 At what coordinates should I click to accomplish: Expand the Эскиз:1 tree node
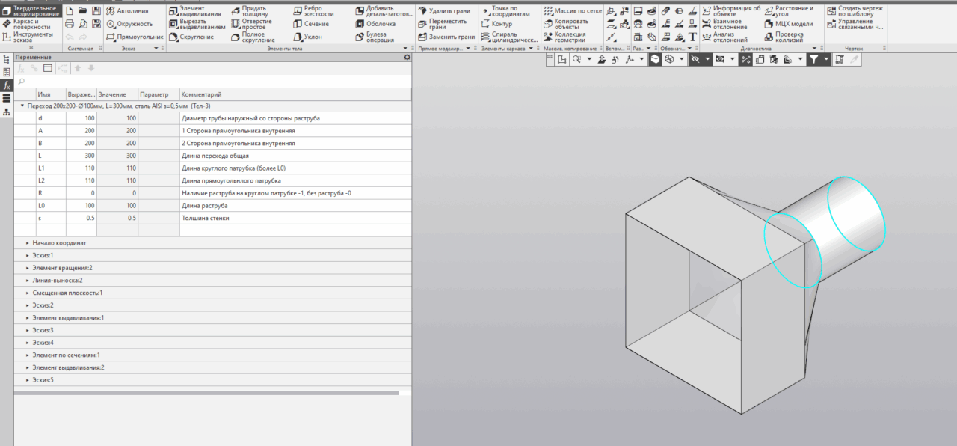coord(28,255)
